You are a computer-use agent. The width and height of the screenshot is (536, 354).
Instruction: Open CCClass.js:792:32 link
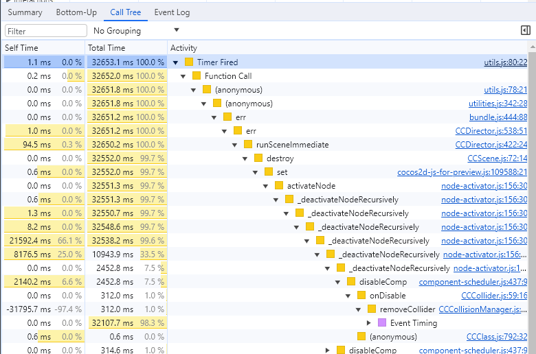[x=497, y=337]
